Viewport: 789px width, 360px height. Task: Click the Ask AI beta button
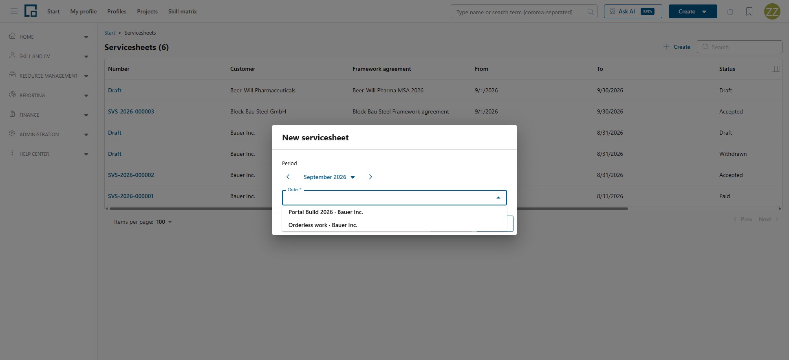633,11
